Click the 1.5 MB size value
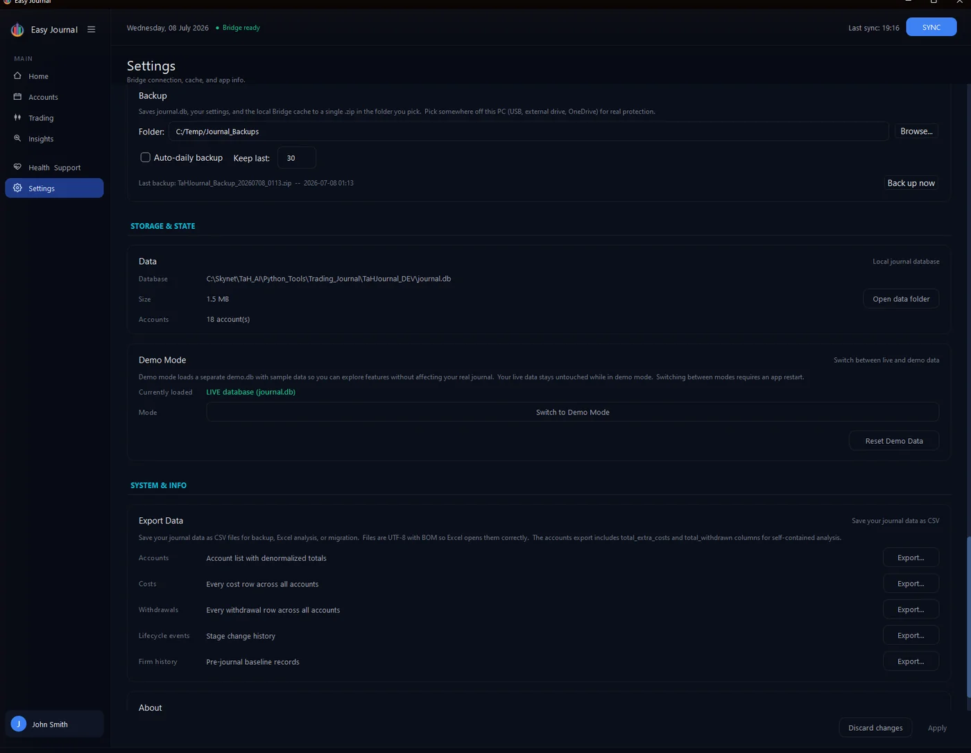This screenshot has height=753, width=971. point(218,299)
